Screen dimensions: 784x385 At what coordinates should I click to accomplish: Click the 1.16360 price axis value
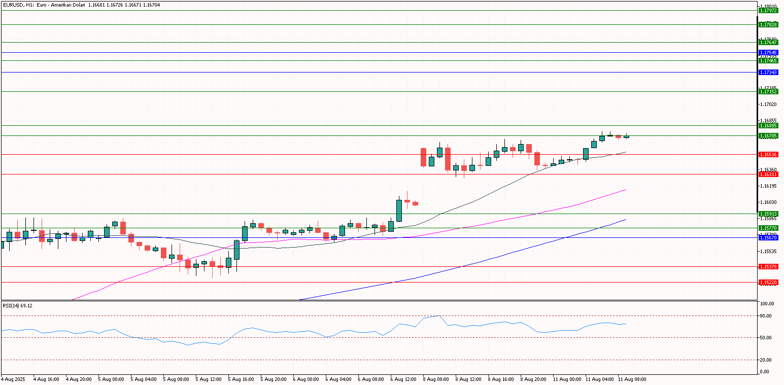click(769, 170)
